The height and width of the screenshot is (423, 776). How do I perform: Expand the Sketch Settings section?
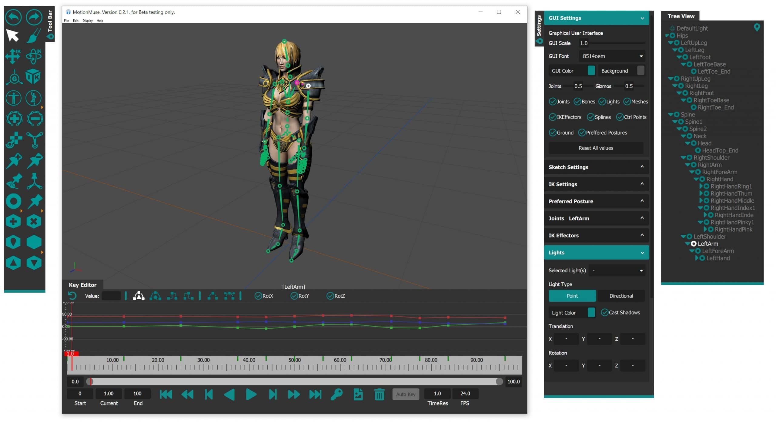click(596, 167)
